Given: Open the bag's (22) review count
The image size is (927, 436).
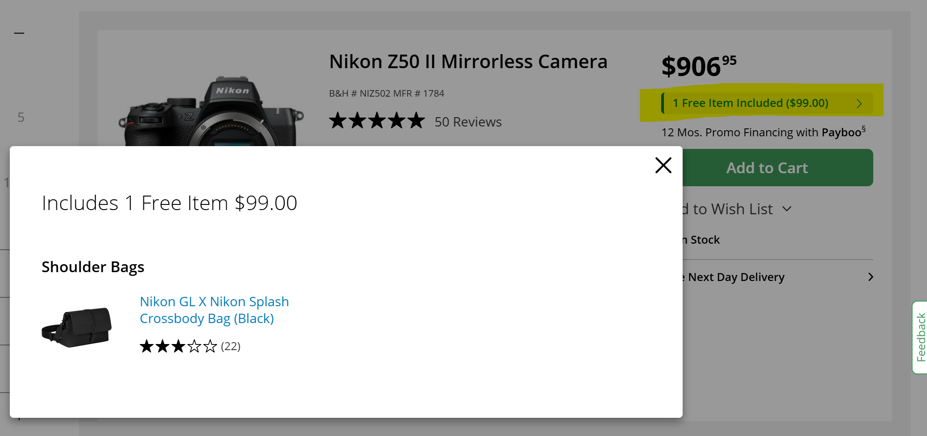Looking at the screenshot, I should 231,346.
